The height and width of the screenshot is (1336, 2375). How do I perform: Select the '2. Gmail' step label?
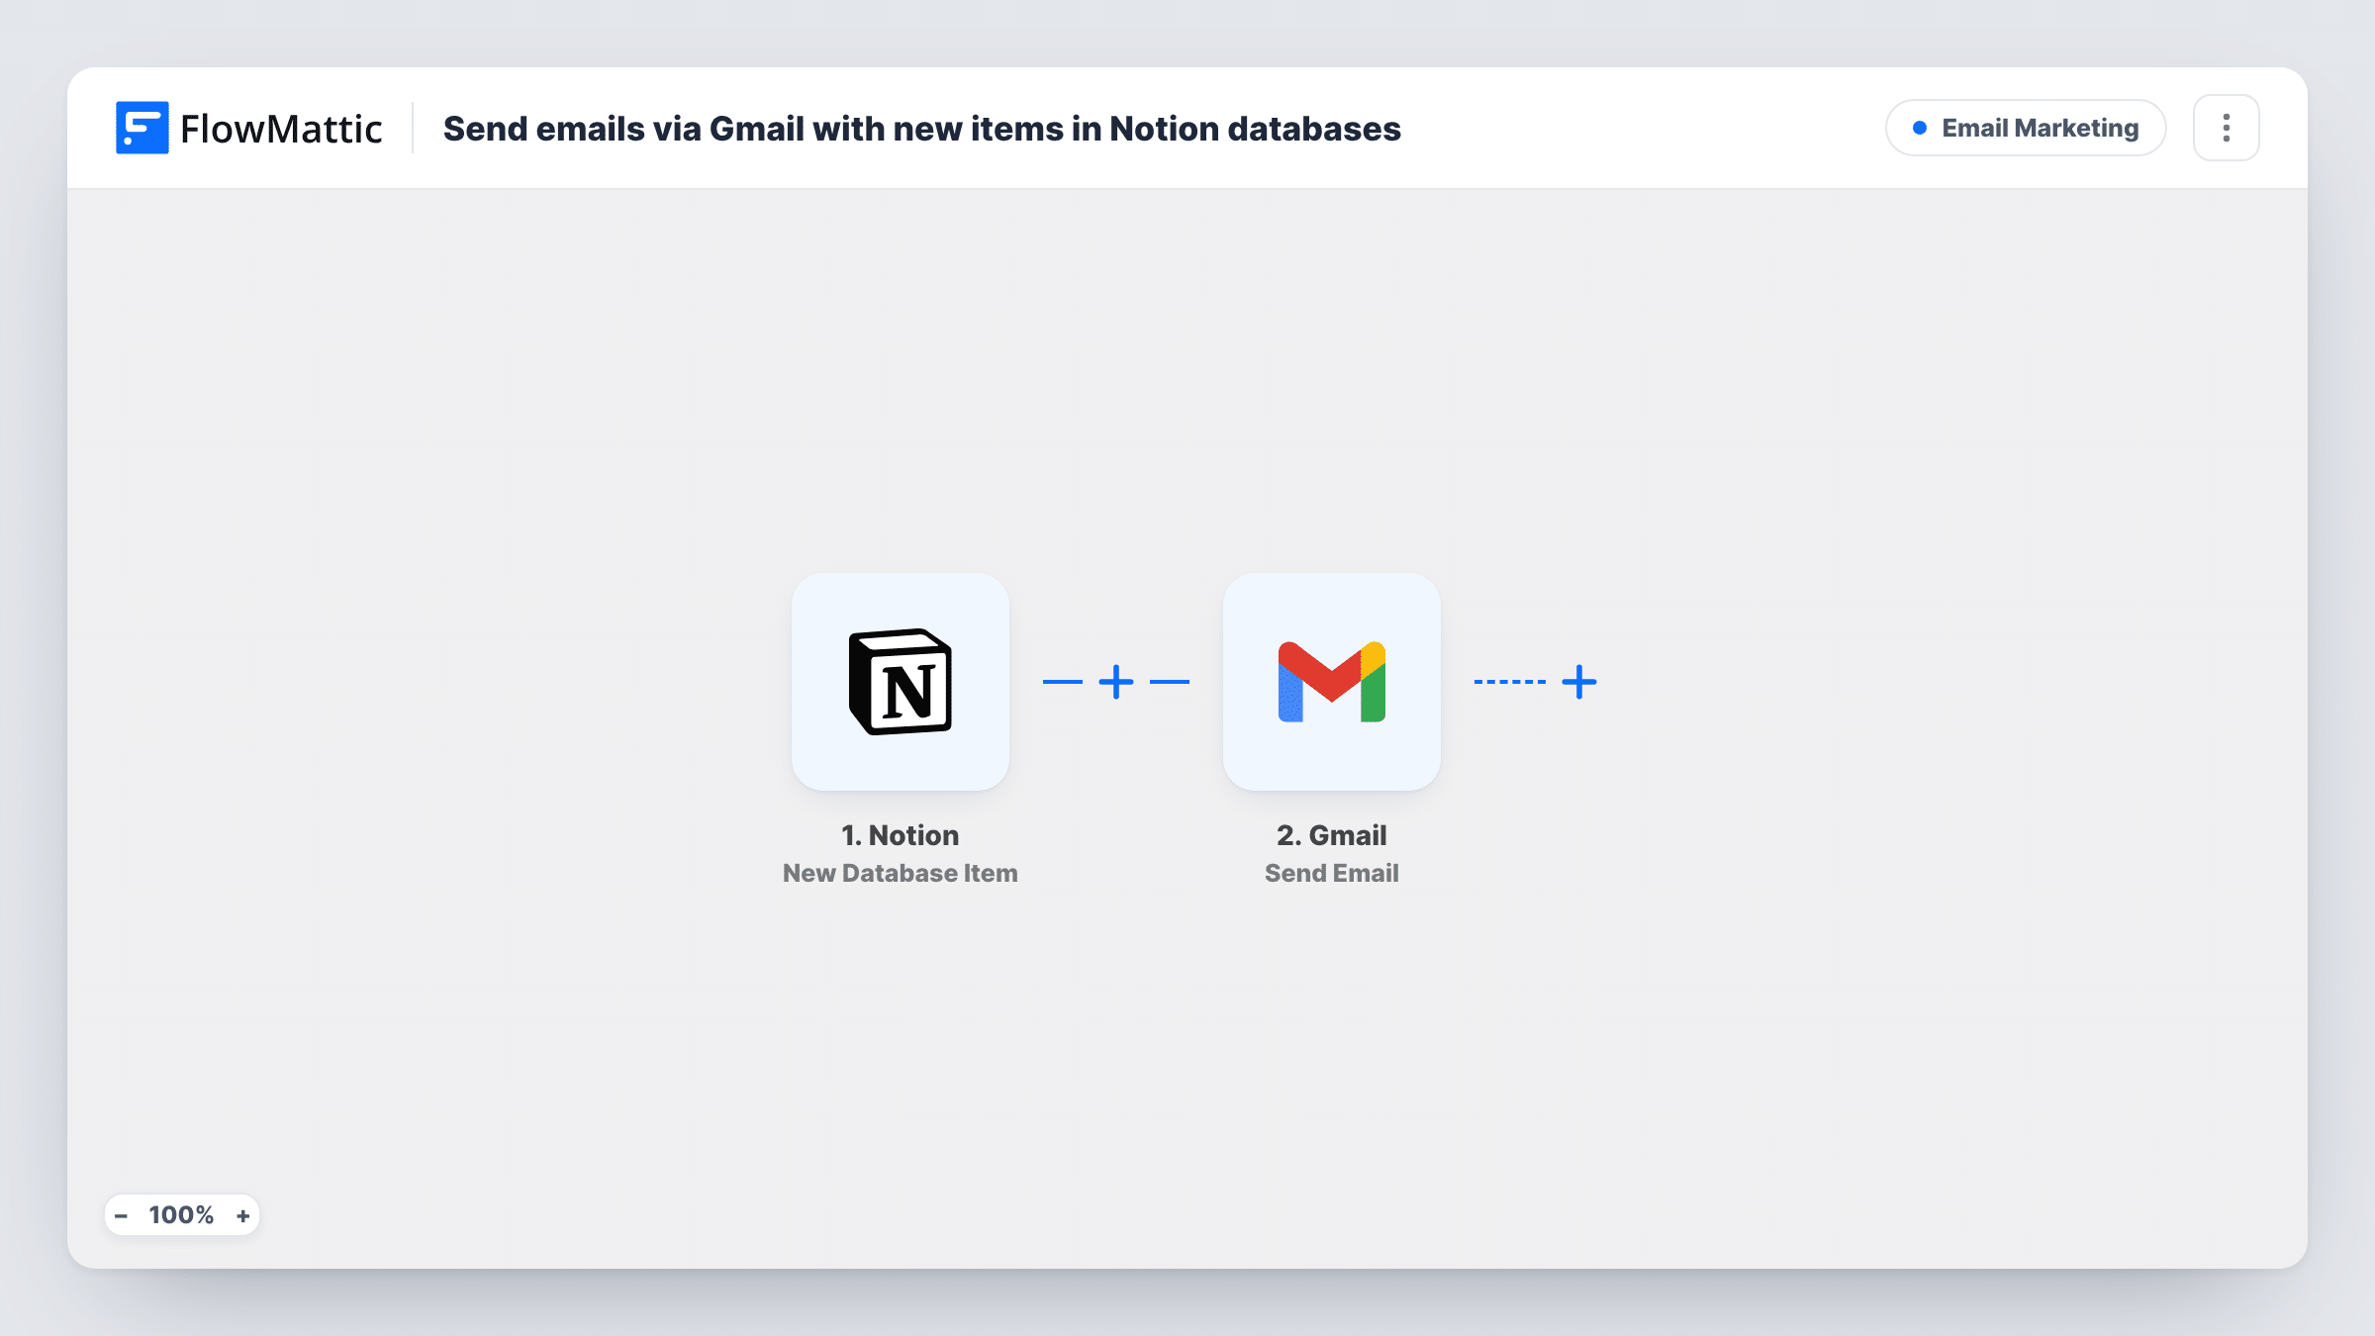pos(1332,835)
